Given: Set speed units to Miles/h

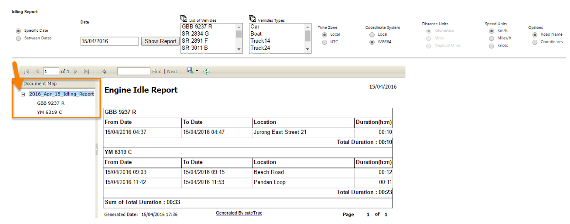Looking at the screenshot, I should 491,38.
